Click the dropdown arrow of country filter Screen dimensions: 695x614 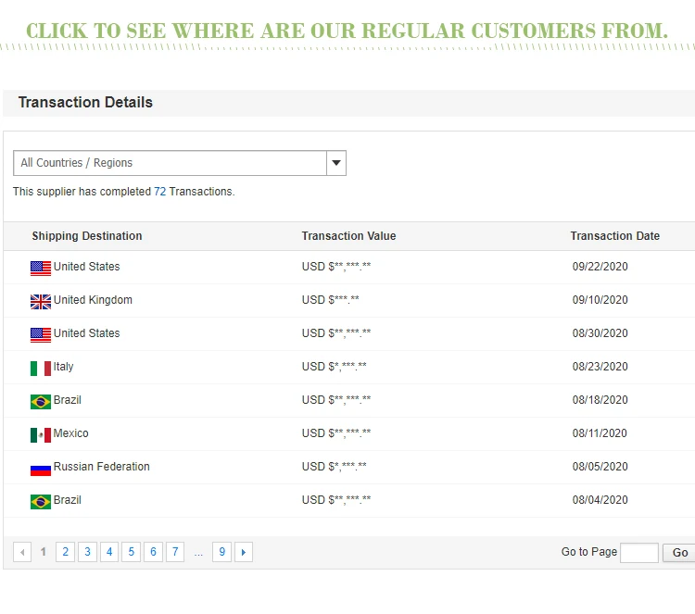point(336,163)
